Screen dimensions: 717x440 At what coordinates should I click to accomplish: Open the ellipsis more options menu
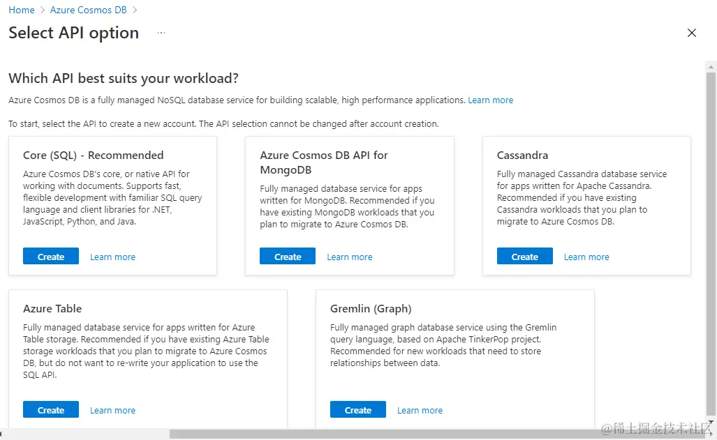(161, 33)
